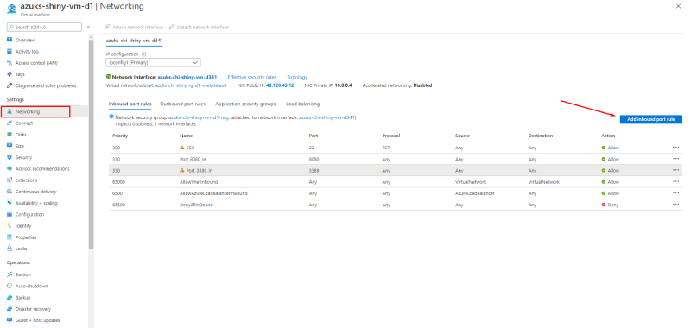Select the Inbound port rules tab
This screenshot has width=691, height=328.
click(130, 104)
